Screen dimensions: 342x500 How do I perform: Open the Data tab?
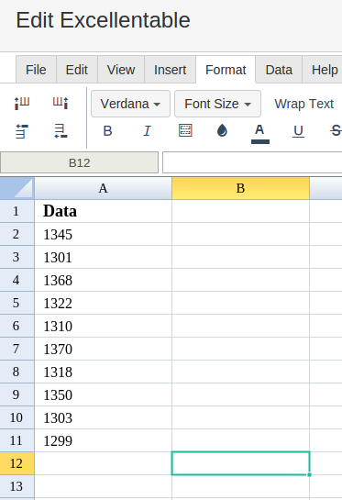click(279, 70)
